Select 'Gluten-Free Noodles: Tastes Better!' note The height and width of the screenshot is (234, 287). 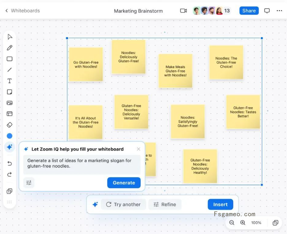click(243, 112)
